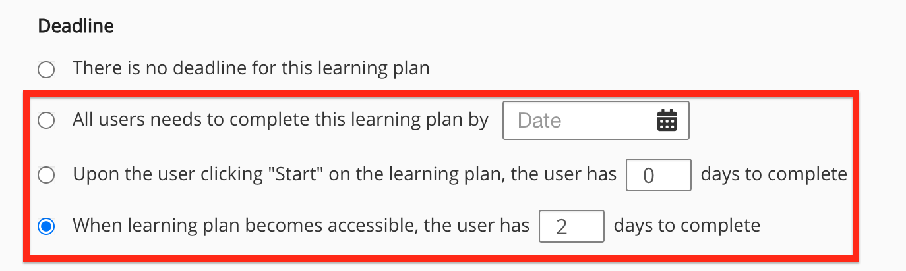Click the days field showing 2
Image resolution: width=906 pixels, height=271 pixels.
(571, 227)
